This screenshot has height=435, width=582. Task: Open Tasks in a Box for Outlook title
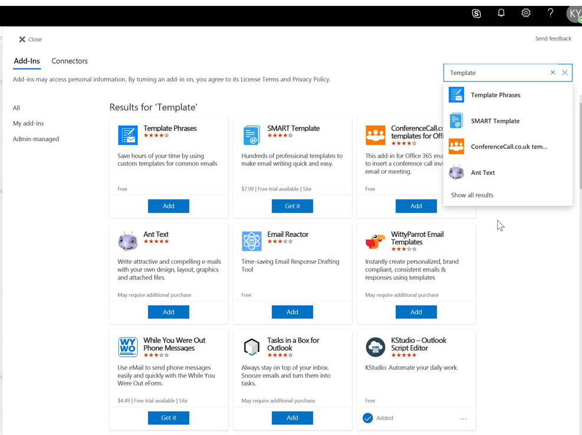[293, 344]
